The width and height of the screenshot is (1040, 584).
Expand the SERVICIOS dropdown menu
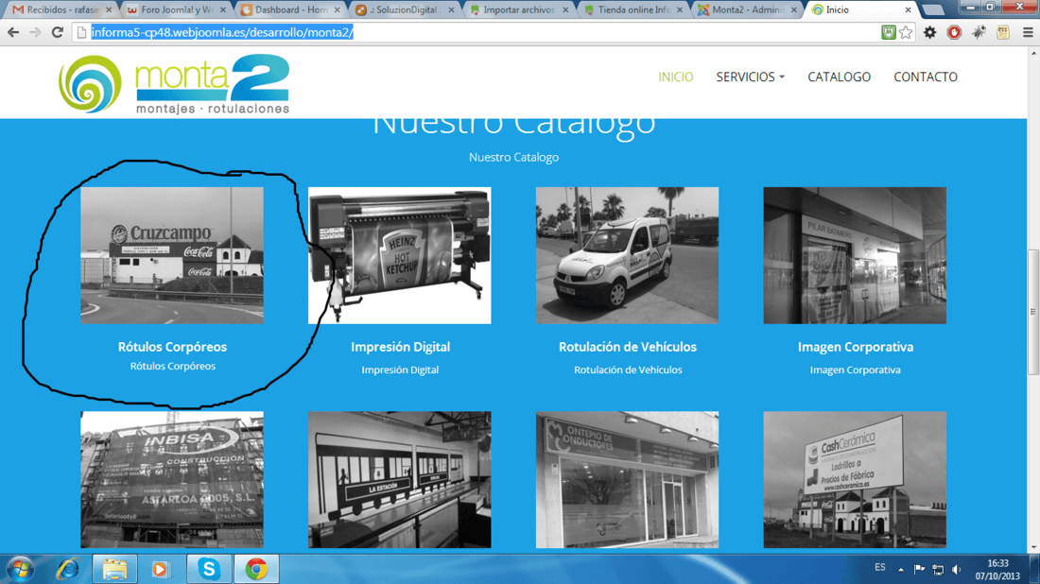click(x=750, y=77)
